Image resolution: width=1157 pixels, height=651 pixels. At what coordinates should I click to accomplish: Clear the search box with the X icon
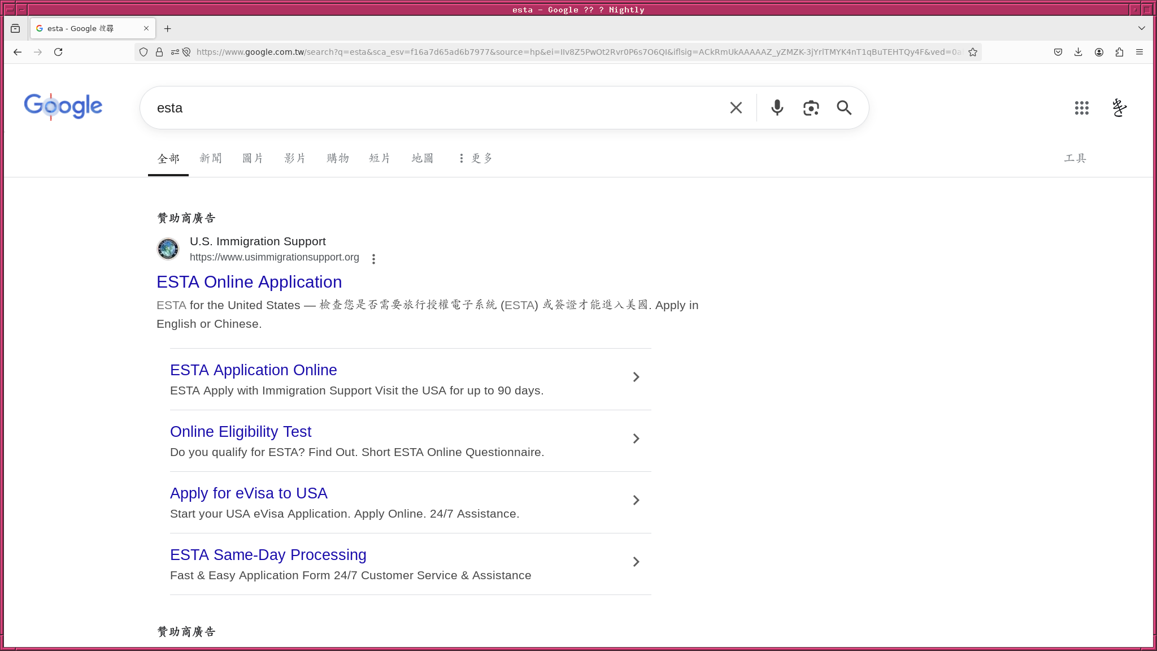click(736, 107)
